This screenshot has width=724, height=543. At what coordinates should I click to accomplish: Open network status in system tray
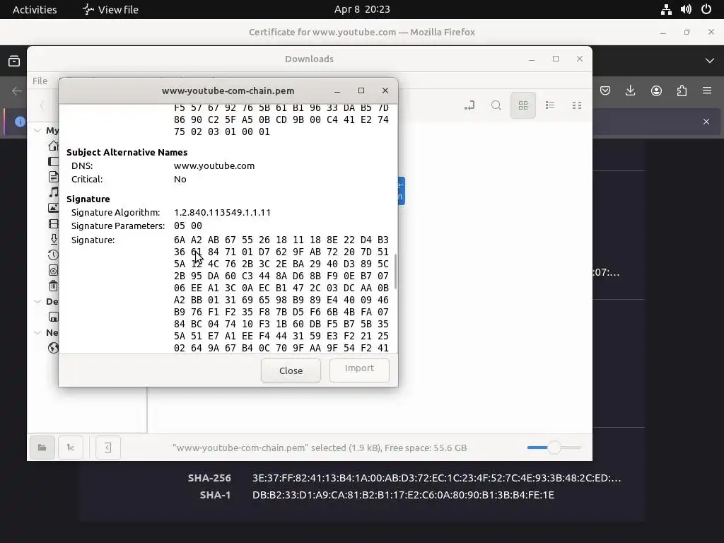(666, 9)
